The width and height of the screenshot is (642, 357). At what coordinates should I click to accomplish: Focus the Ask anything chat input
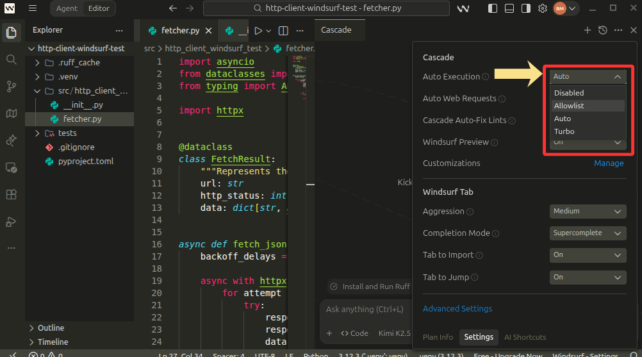pyautogui.click(x=365, y=310)
